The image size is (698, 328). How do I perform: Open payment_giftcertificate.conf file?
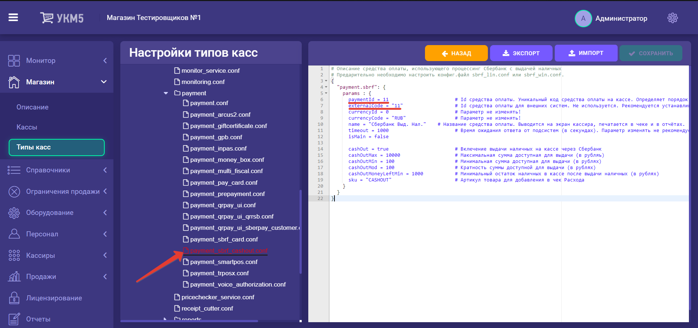point(228,126)
